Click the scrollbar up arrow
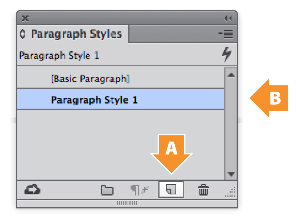This screenshot has height=221, width=296. pyautogui.click(x=231, y=75)
